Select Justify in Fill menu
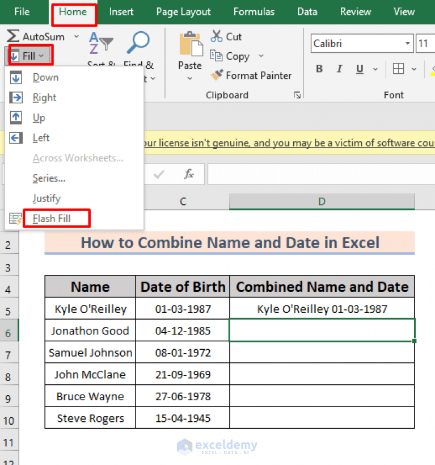This screenshot has width=435, height=465. pos(74,198)
